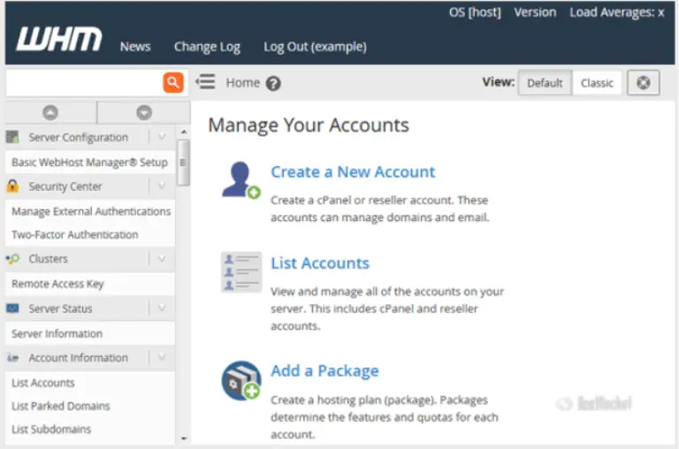The width and height of the screenshot is (679, 449).
Task: Collapse the Security Center section chevron
Action: tap(161, 186)
